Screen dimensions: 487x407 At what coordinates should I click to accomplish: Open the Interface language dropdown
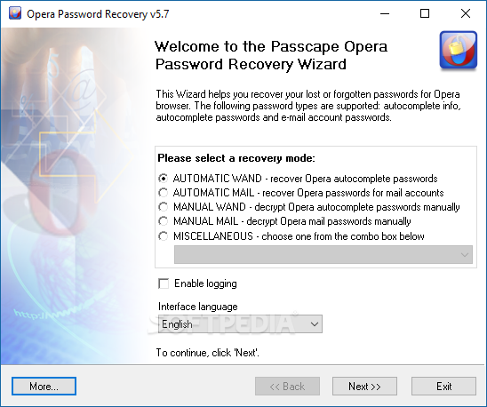coord(240,324)
